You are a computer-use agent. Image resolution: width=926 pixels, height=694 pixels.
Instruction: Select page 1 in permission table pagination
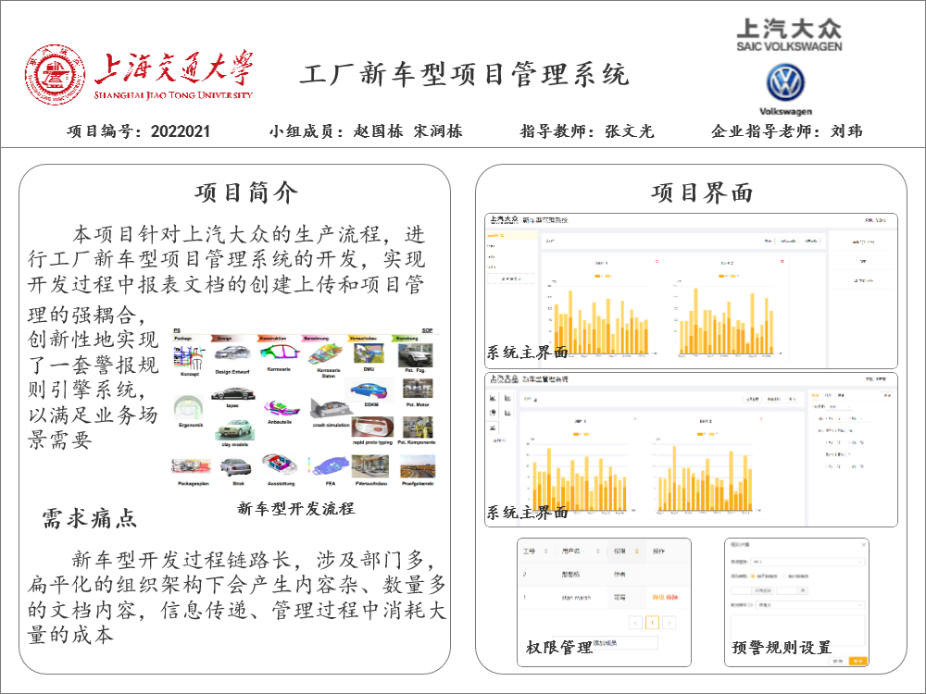tap(653, 623)
